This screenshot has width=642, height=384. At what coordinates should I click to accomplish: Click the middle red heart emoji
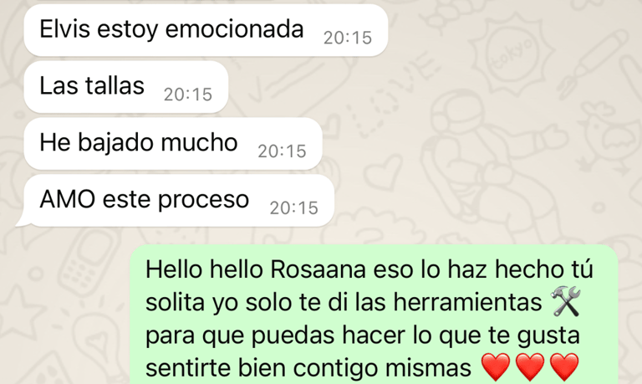pyautogui.click(x=530, y=366)
